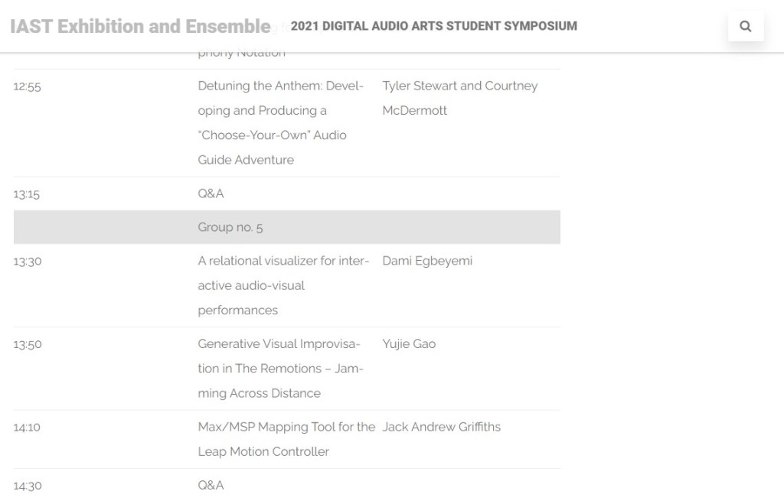The height and width of the screenshot is (501, 784).
Task: Select presenters Tyler Stewart and Courtney McDermott
Action: point(459,98)
